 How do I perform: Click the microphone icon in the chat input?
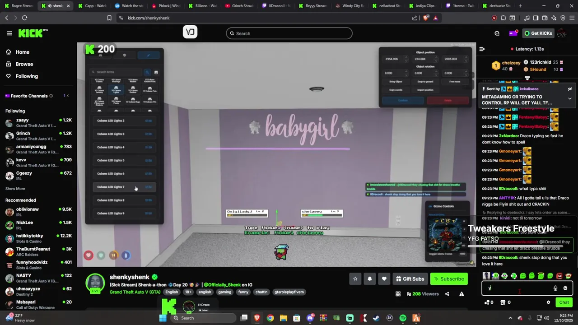pos(555,288)
